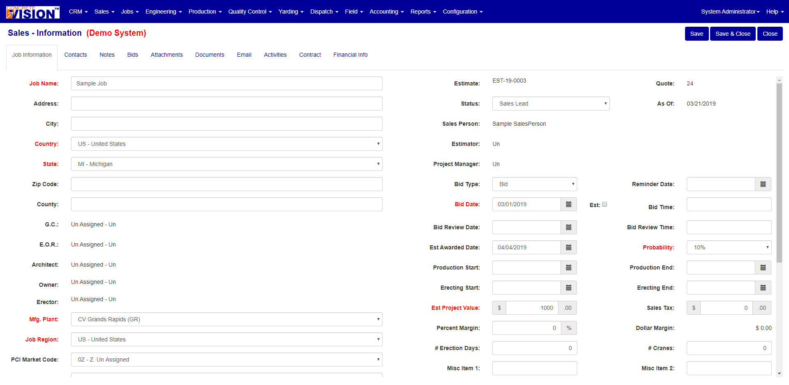Expand the Mfg. Plant dropdown
The height and width of the screenshot is (385, 789).
point(226,319)
